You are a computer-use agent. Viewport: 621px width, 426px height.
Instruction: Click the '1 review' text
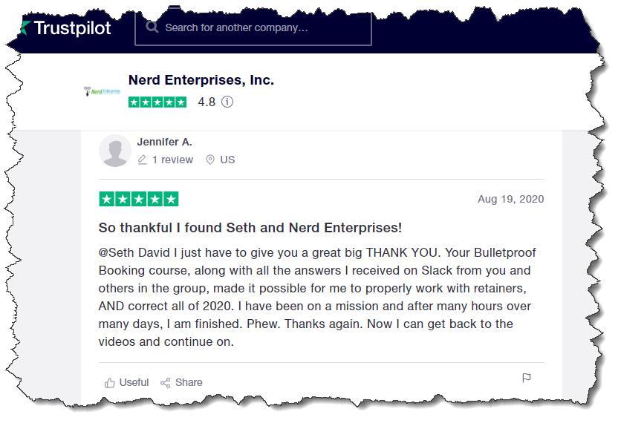(172, 160)
